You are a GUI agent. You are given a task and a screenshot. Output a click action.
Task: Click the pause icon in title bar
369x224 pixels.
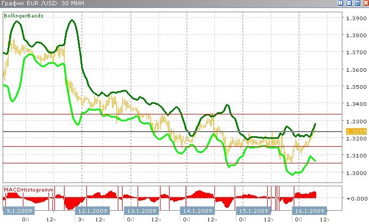341,4
